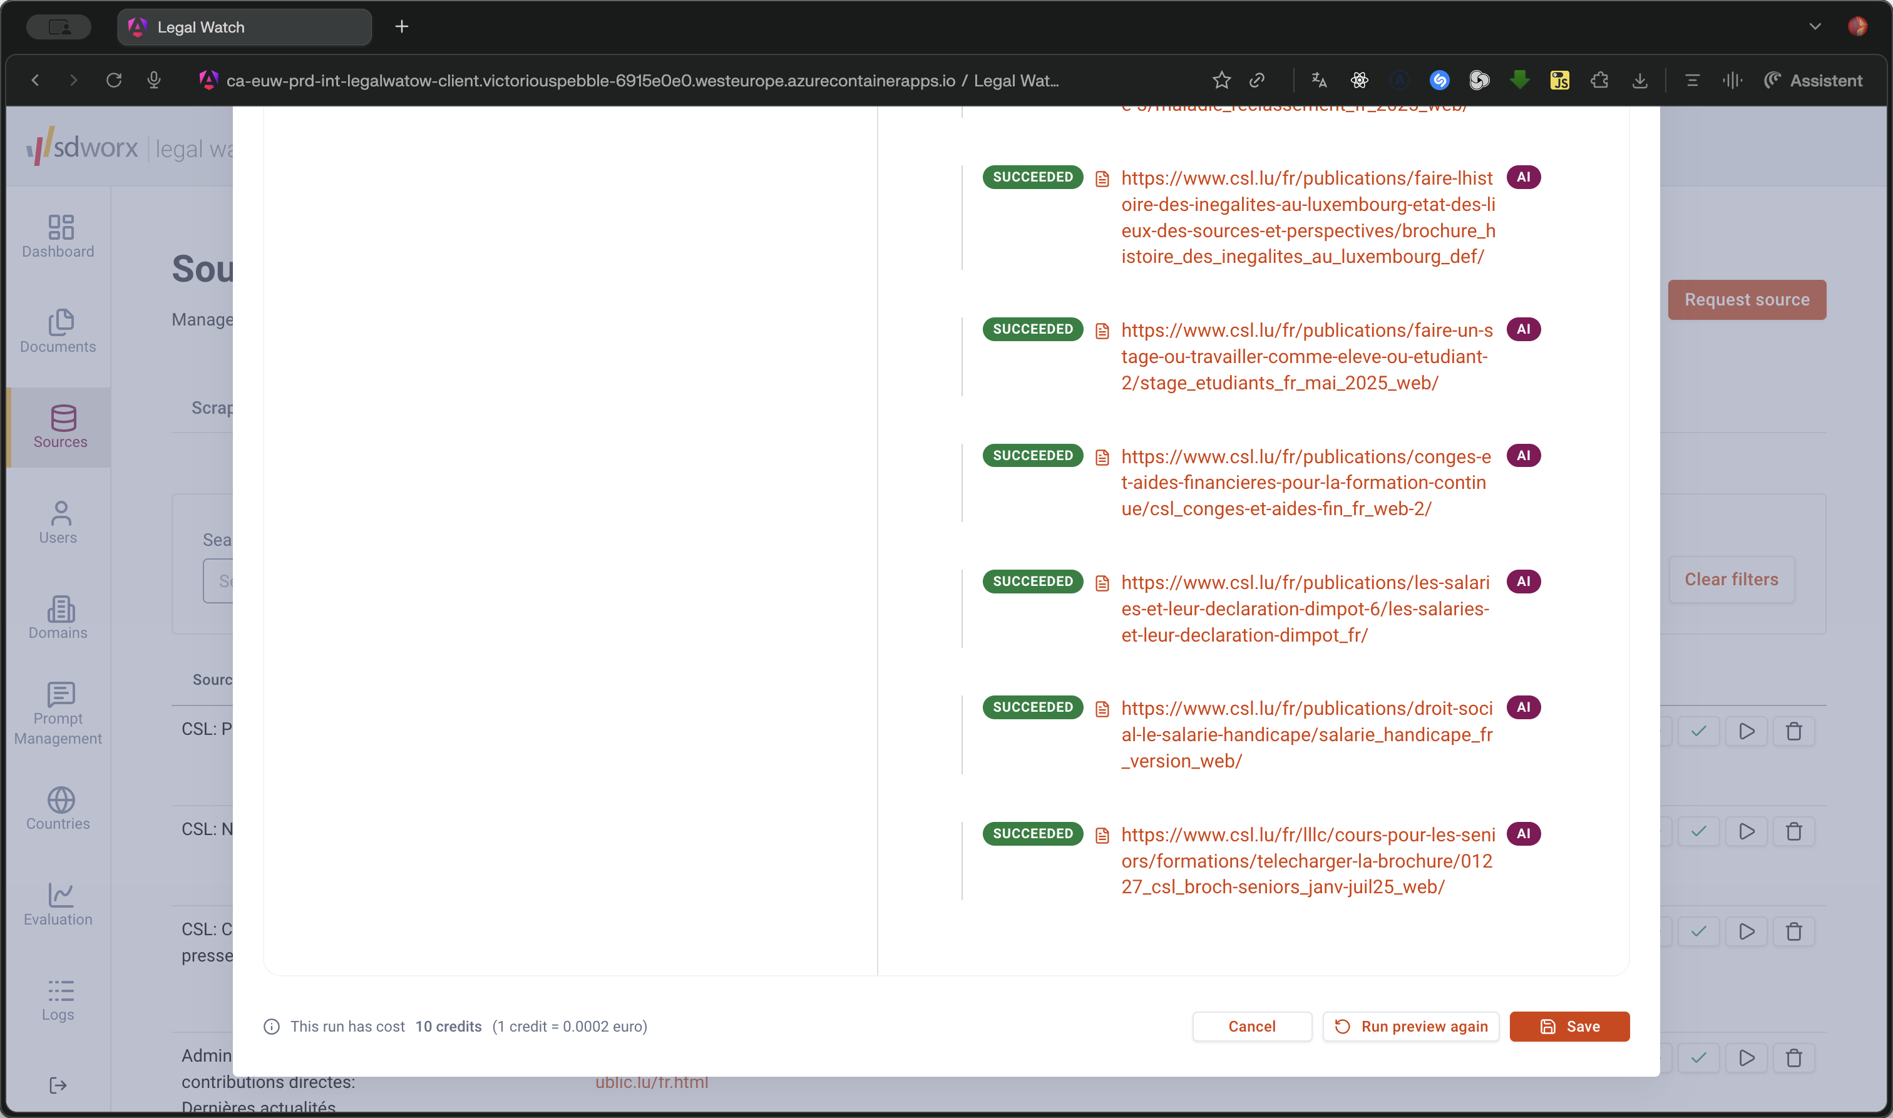
Task: Click Run preview again
Action: click(x=1411, y=1026)
